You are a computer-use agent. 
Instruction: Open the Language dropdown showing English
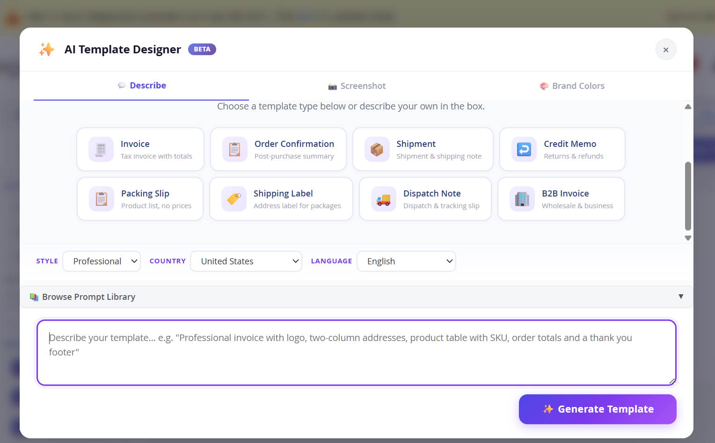click(x=406, y=261)
